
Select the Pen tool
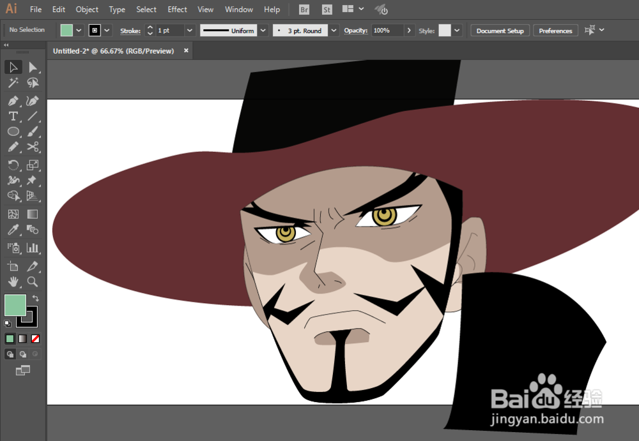coord(13,101)
